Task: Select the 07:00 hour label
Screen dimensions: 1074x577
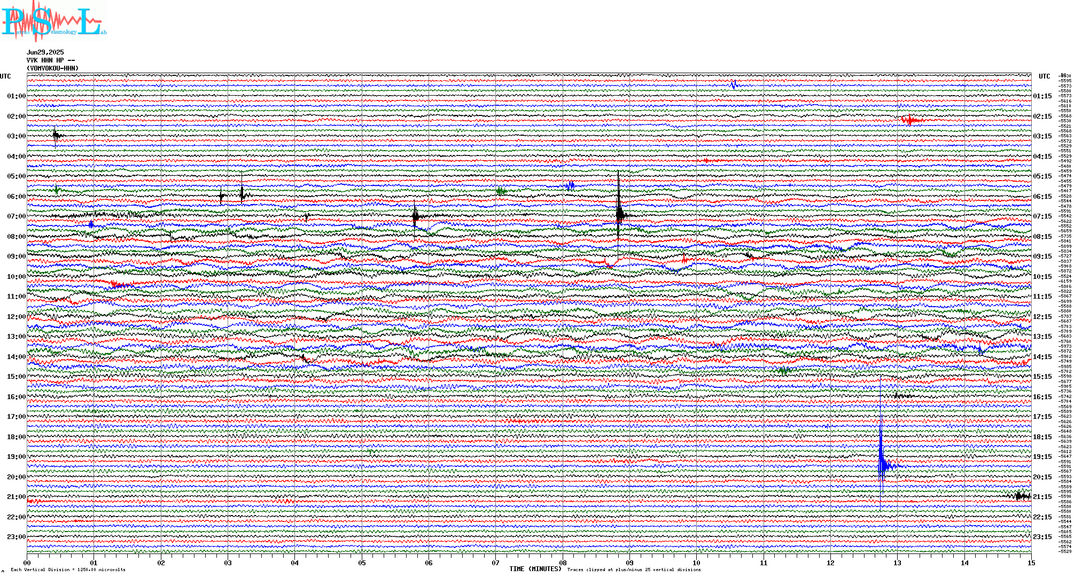Action: [x=17, y=216]
